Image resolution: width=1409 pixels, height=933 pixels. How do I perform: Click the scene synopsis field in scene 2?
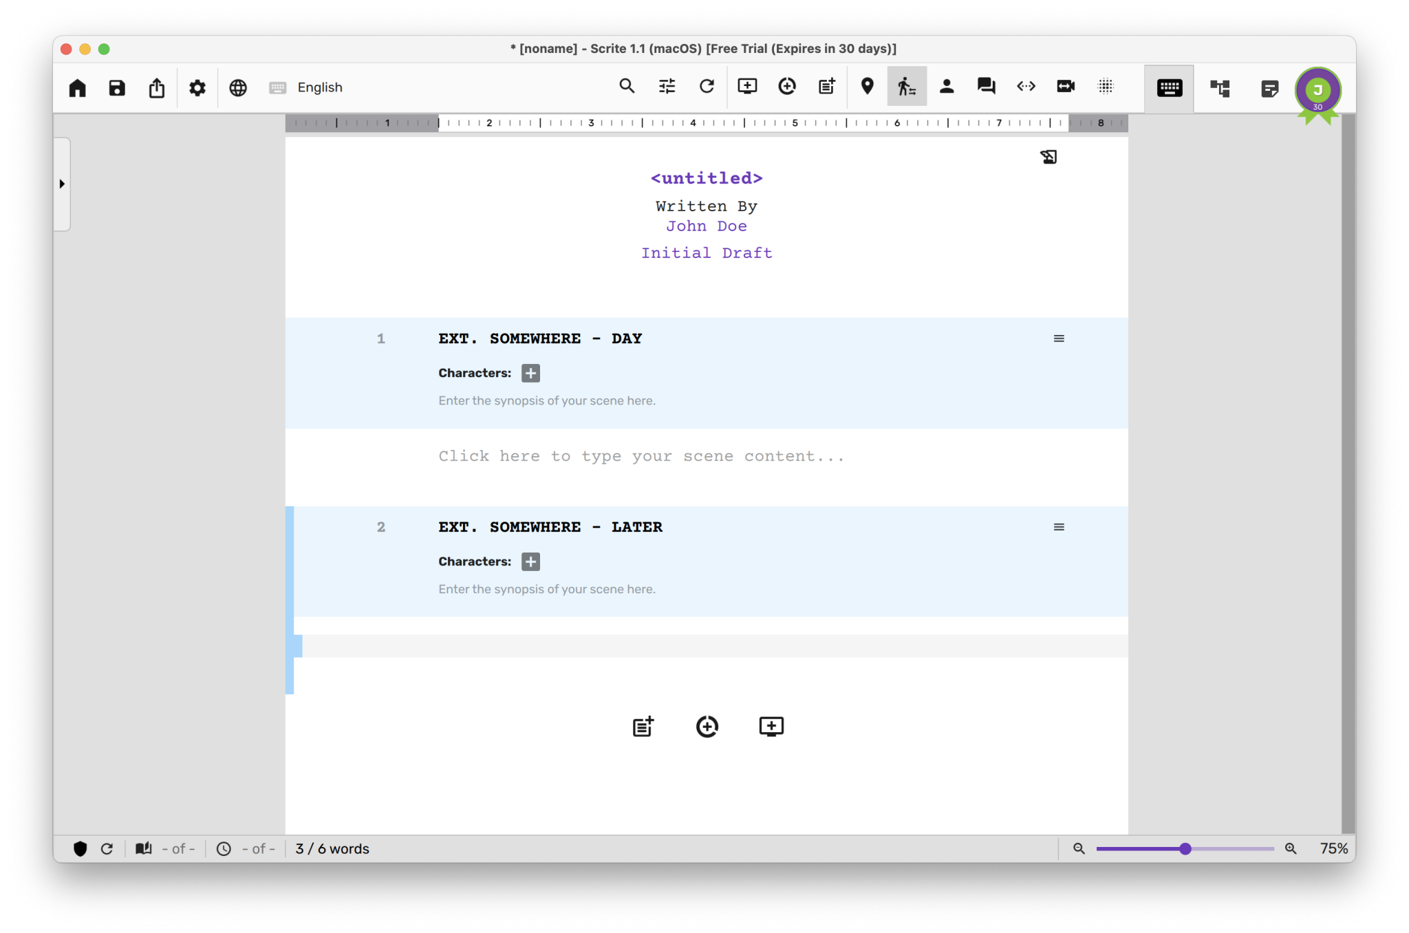[546, 589]
